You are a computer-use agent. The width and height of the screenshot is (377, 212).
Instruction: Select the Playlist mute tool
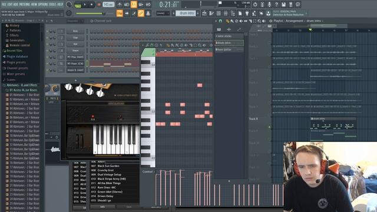click(241, 21)
